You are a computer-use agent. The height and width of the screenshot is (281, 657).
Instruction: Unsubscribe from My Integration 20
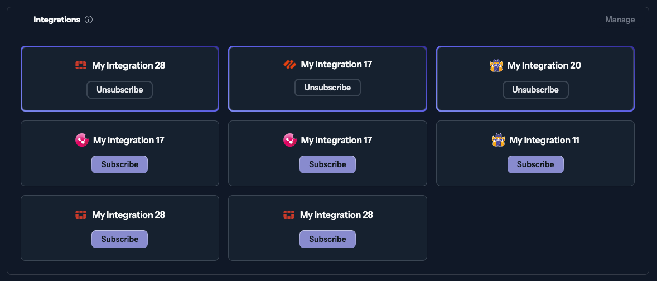(x=535, y=90)
